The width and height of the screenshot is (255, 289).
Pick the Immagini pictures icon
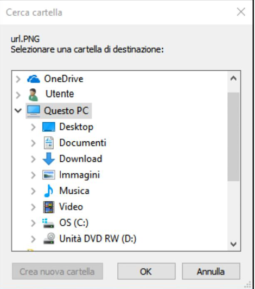(x=49, y=175)
